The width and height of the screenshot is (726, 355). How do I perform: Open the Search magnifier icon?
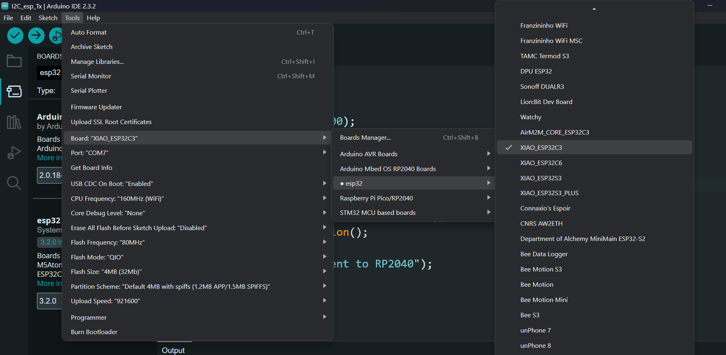click(14, 183)
